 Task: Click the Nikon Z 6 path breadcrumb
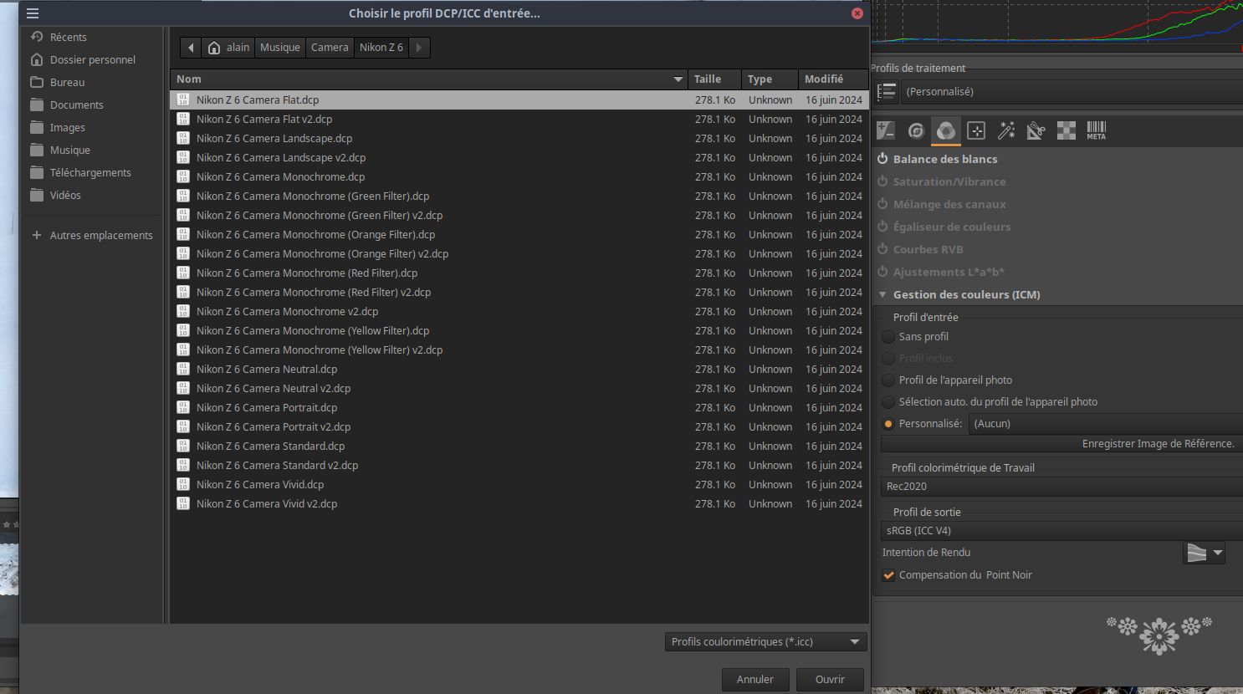click(x=381, y=48)
